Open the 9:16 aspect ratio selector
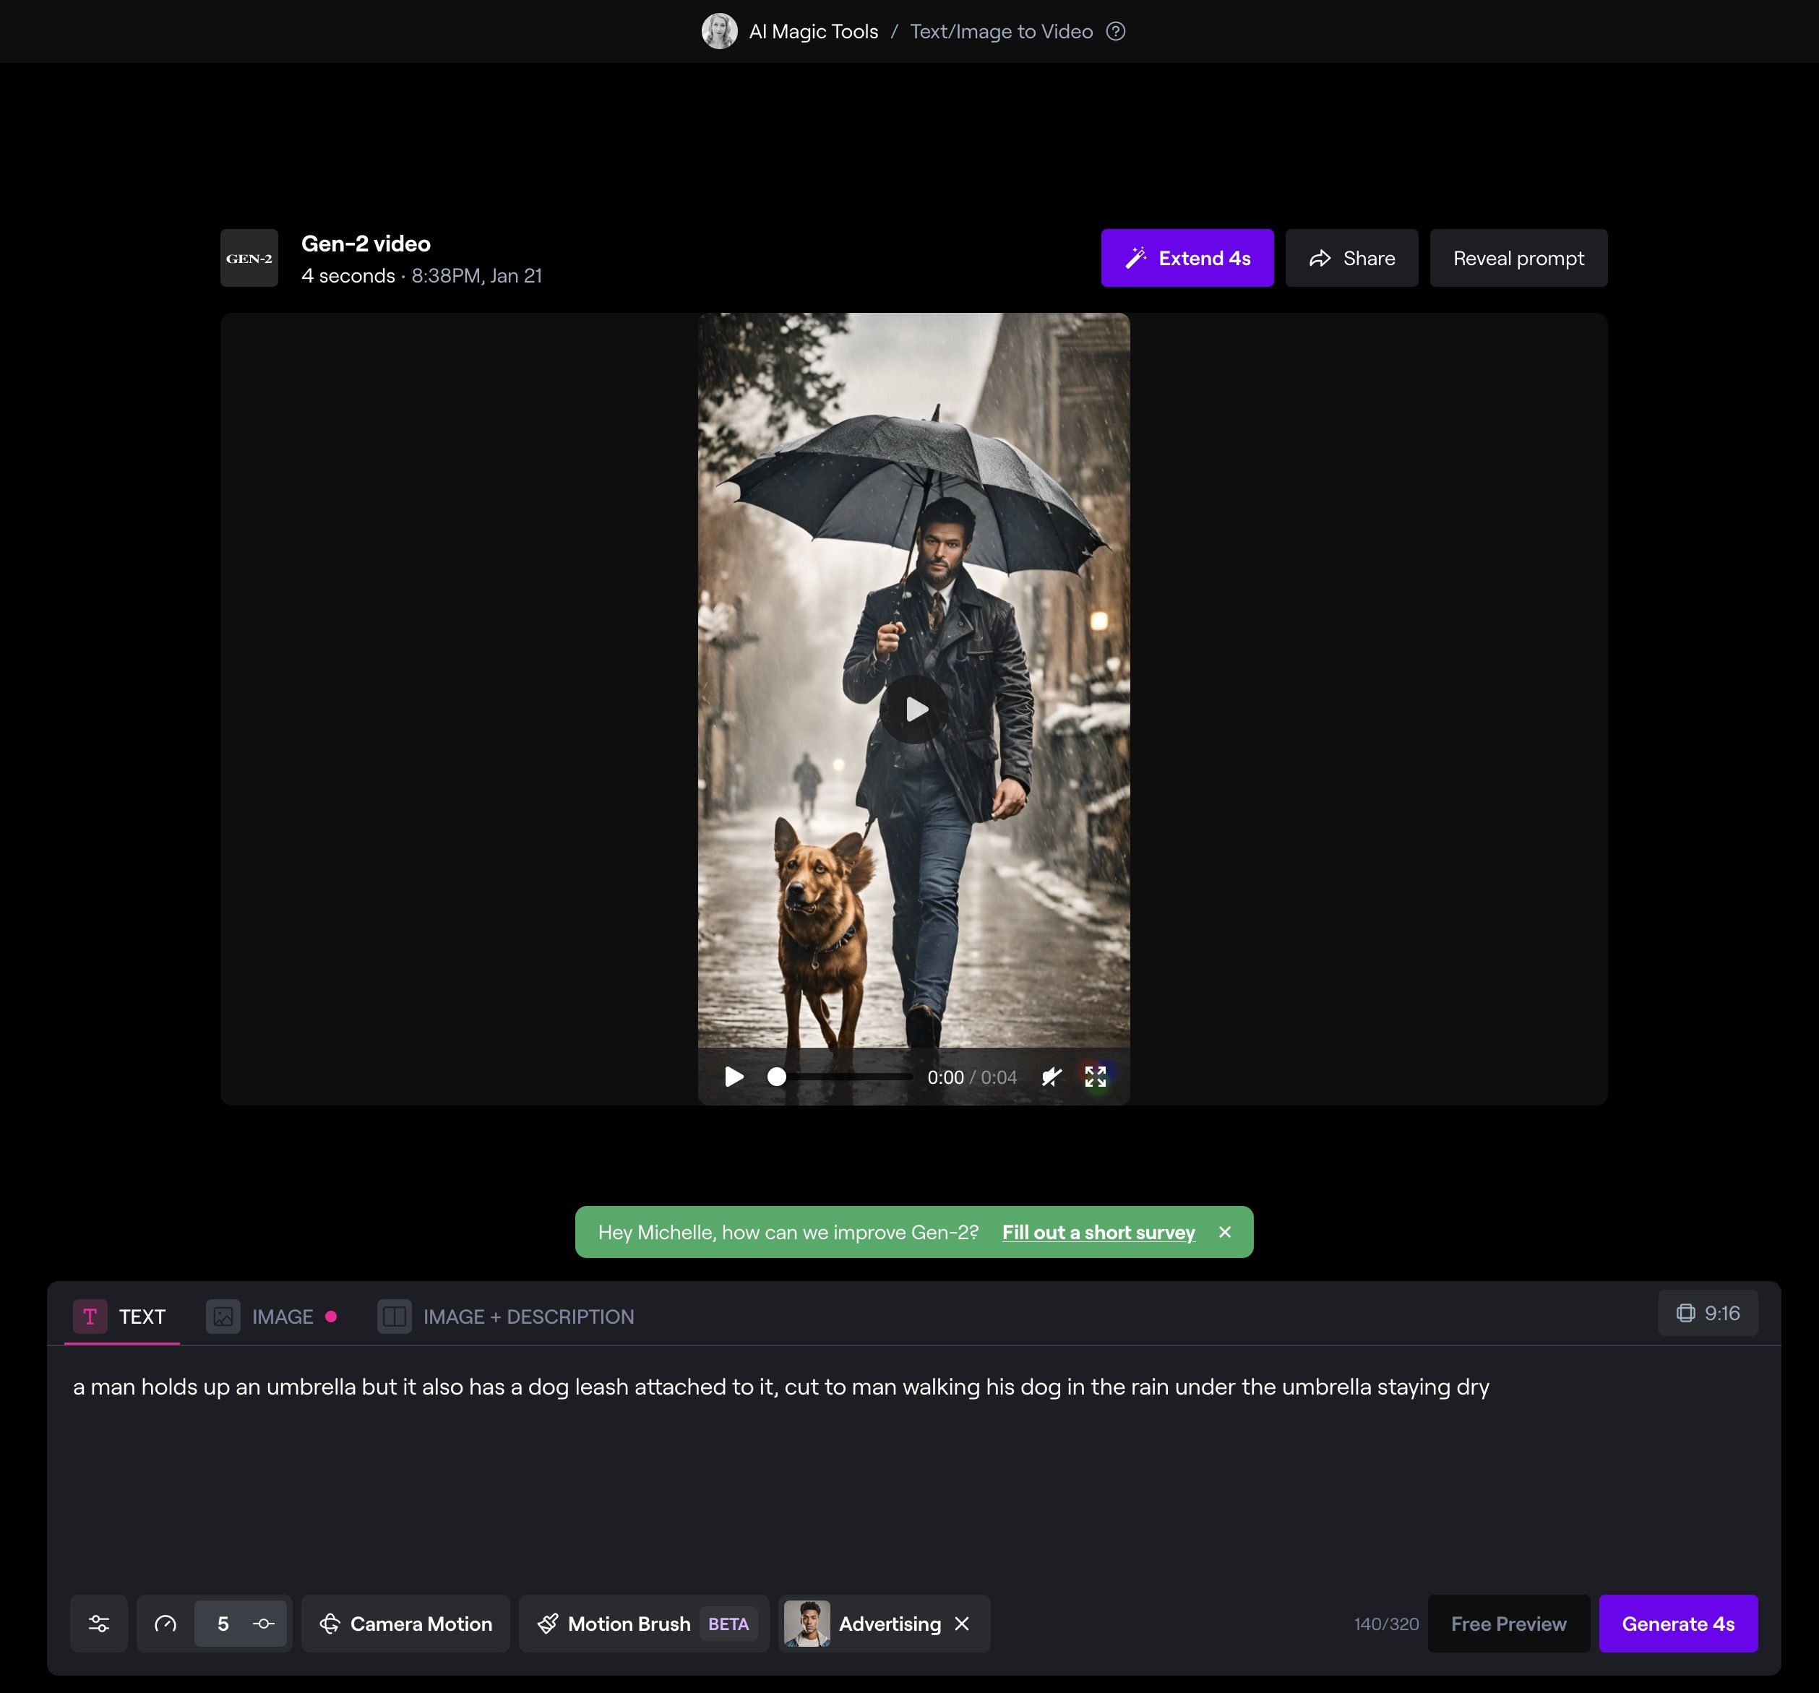Screen dimensions: 1819x1693 [1708, 1314]
